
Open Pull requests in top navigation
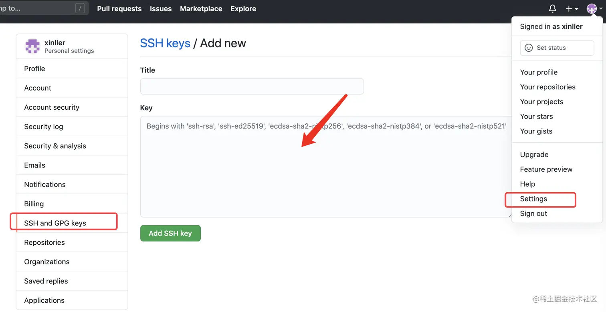(x=119, y=8)
